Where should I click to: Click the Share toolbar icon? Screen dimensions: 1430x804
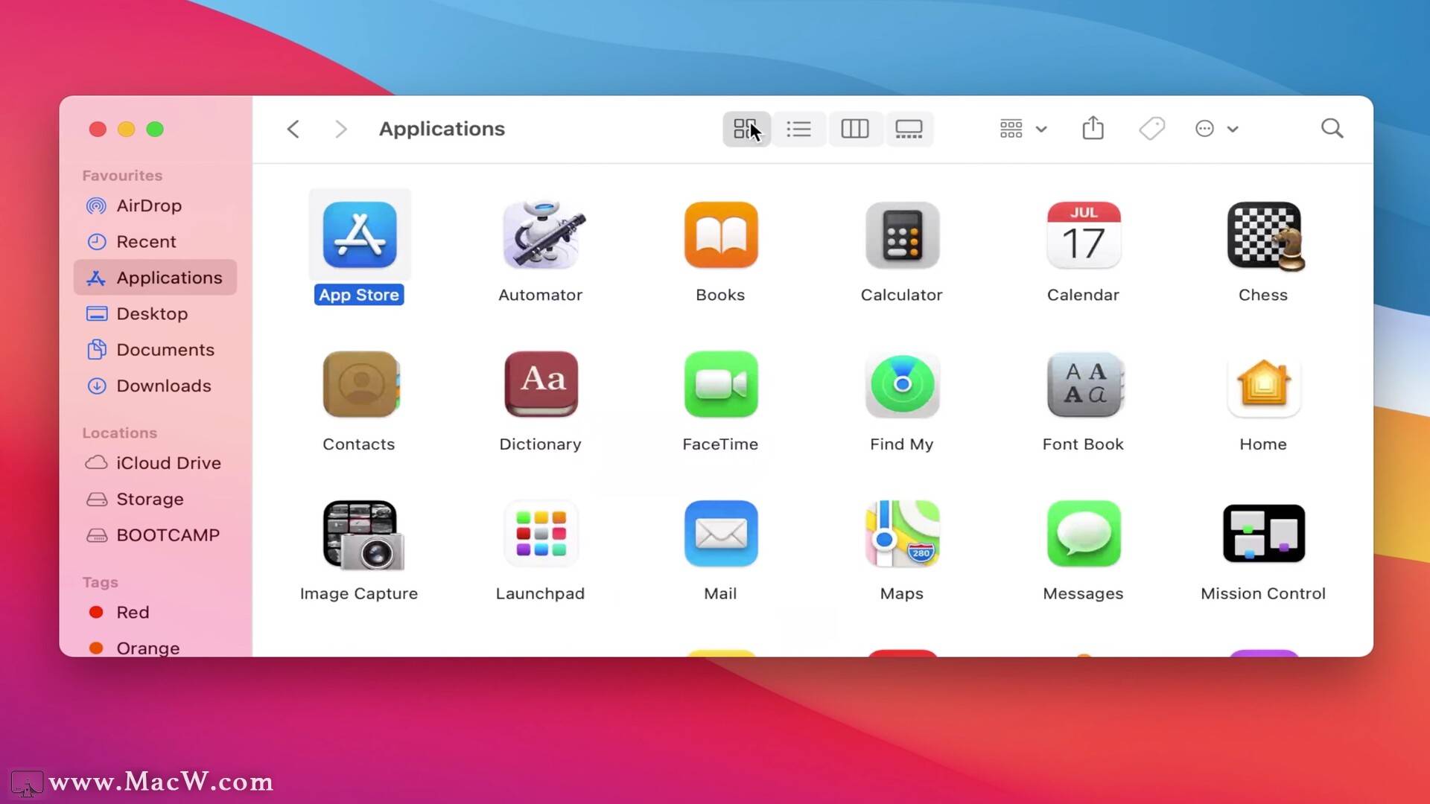tap(1093, 128)
